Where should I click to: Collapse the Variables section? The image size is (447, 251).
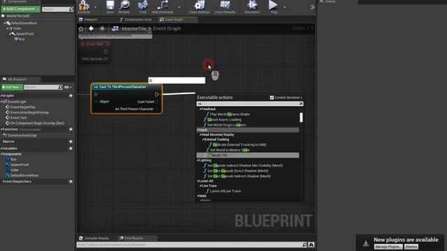coord(1,149)
